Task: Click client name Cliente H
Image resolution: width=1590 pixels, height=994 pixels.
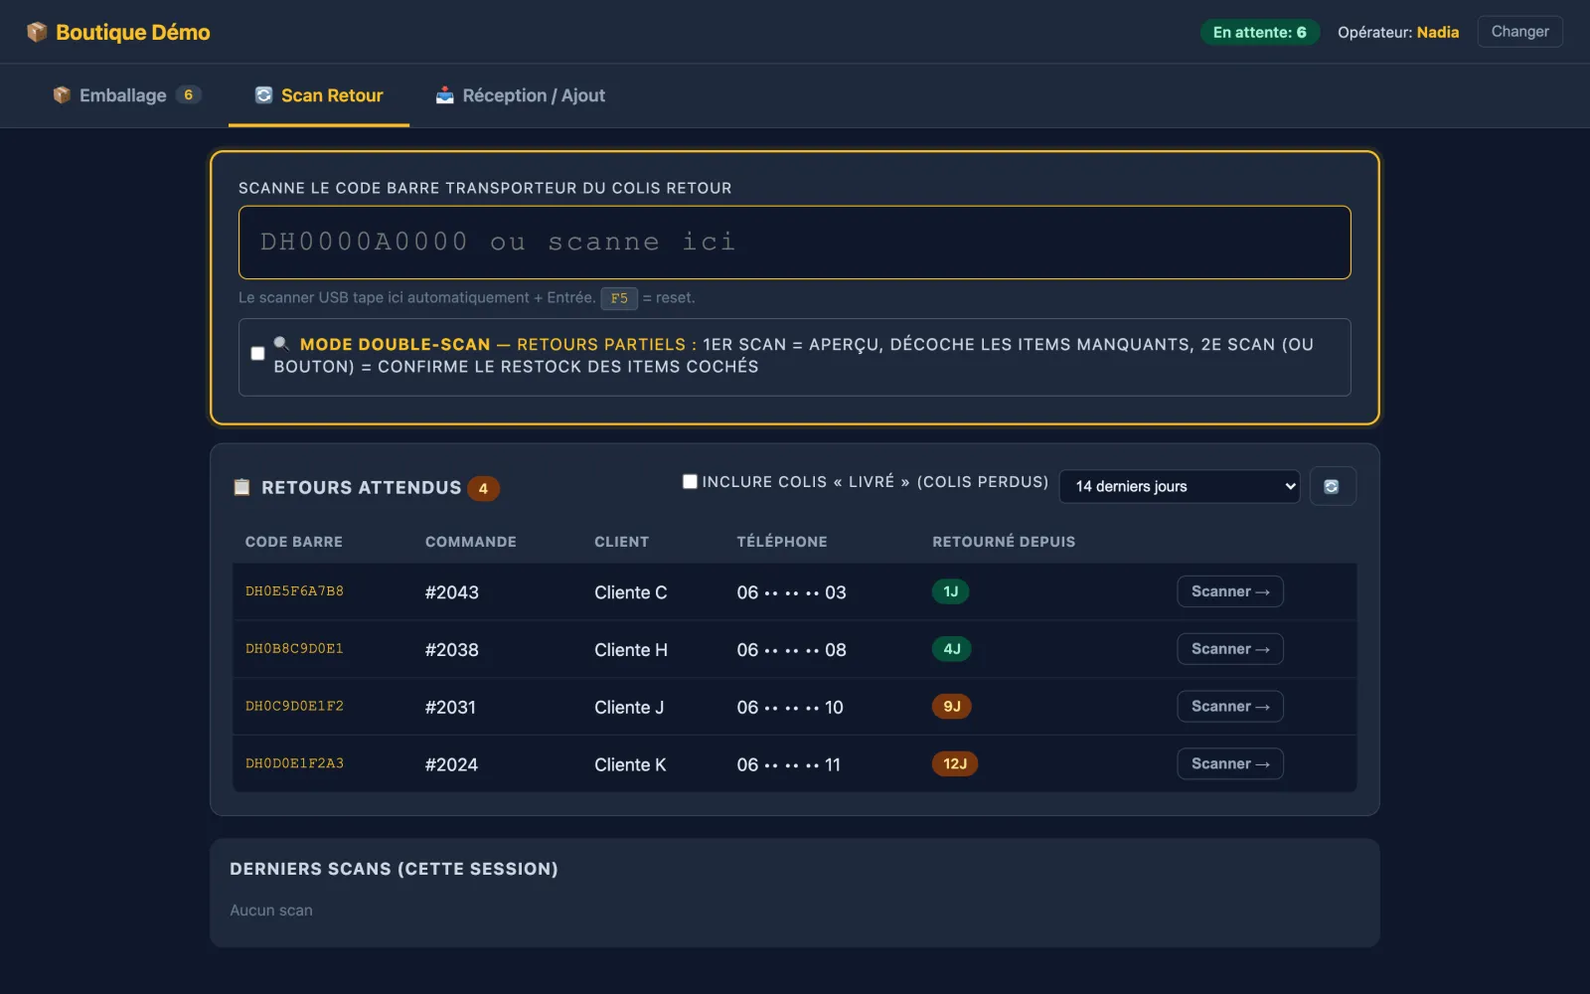Action: click(x=631, y=650)
